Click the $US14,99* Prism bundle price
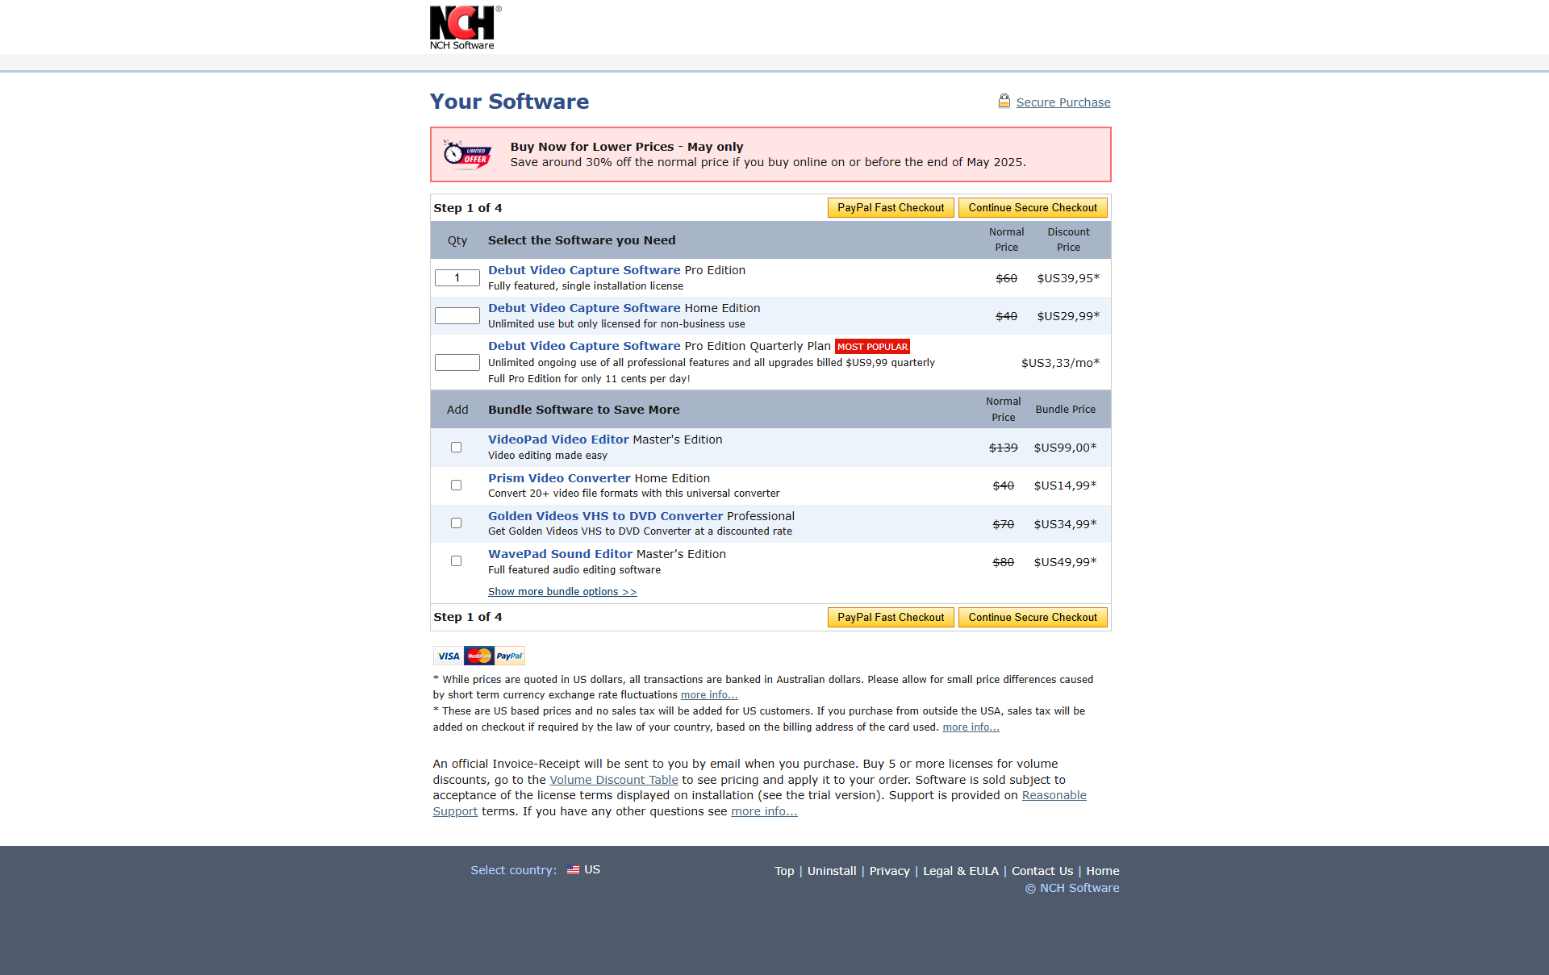 pyautogui.click(x=1065, y=485)
